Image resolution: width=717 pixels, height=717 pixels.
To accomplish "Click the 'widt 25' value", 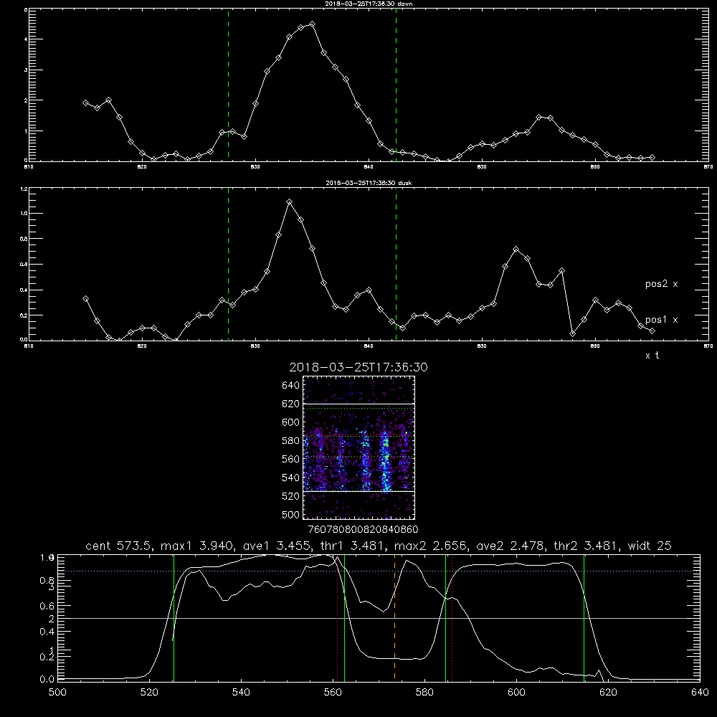I will point(650,546).
